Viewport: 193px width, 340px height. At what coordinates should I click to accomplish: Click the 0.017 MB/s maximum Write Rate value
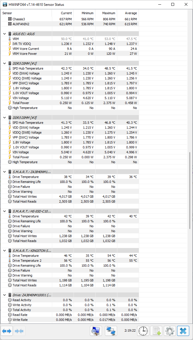[x=107, y=320]
